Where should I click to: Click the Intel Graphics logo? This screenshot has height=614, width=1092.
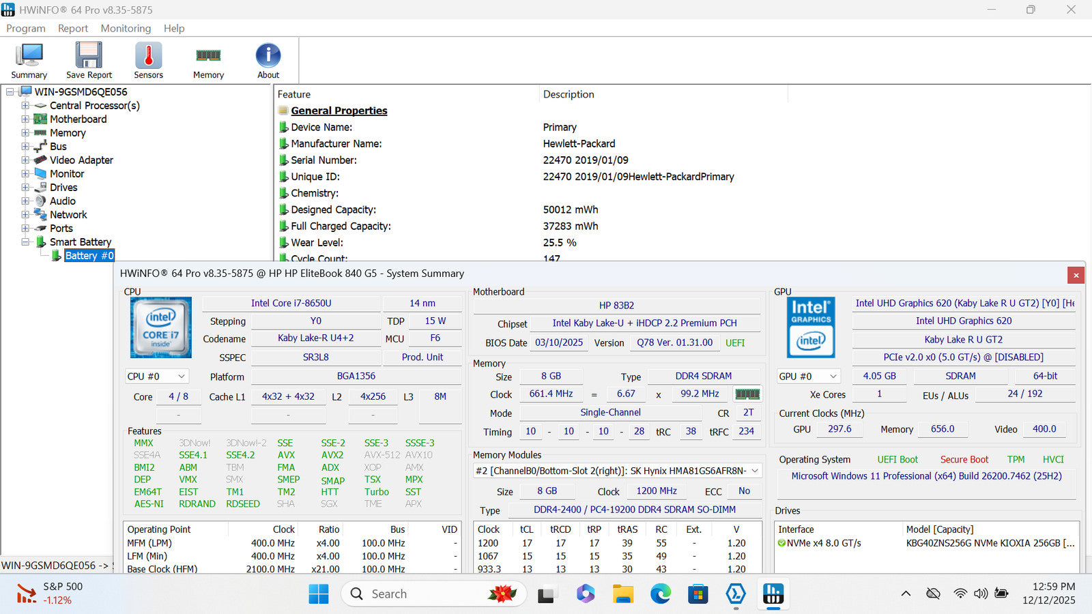pyautogui.click(x=811, y=327)
